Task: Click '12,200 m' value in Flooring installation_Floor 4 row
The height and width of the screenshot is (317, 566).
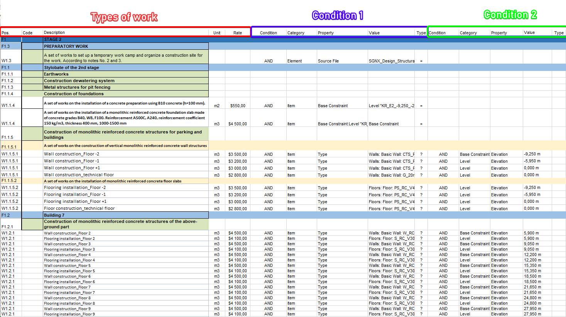Action: [537, 260]
